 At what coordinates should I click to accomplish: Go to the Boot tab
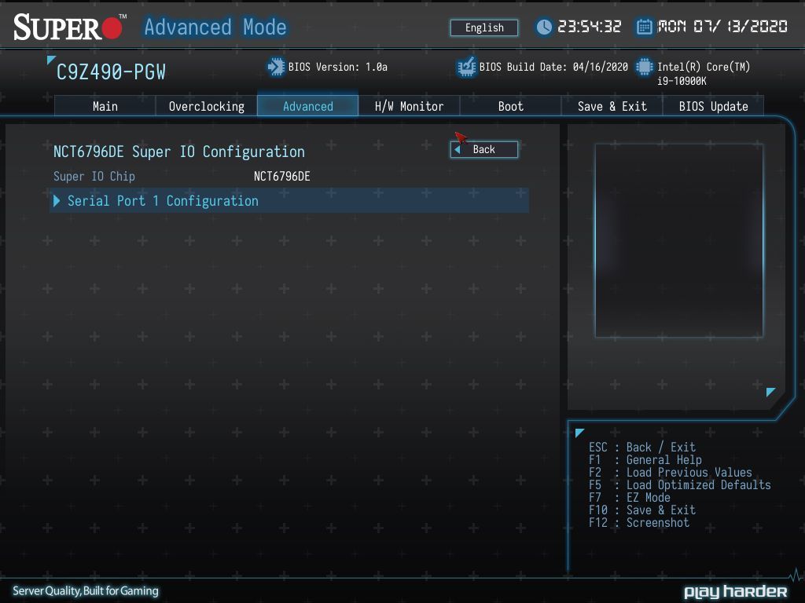click(x=510, y=106)
